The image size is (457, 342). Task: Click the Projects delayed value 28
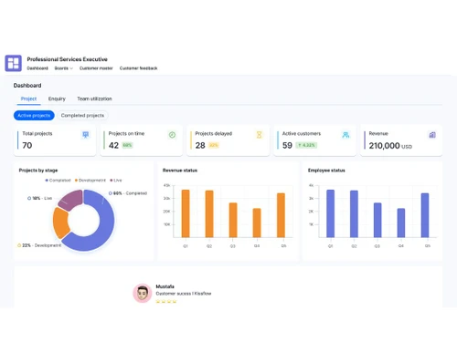[200, 145]
